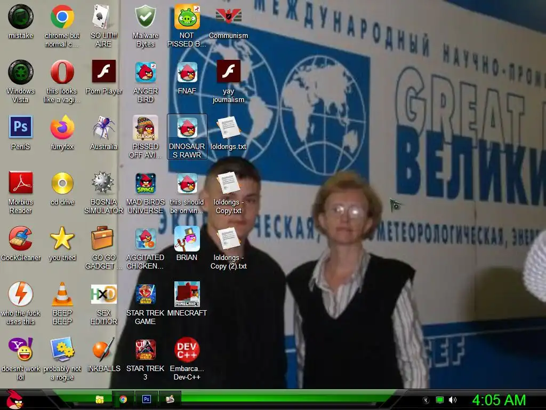
Task: Click the Malware Bytes shield icon
Action: 145,17
